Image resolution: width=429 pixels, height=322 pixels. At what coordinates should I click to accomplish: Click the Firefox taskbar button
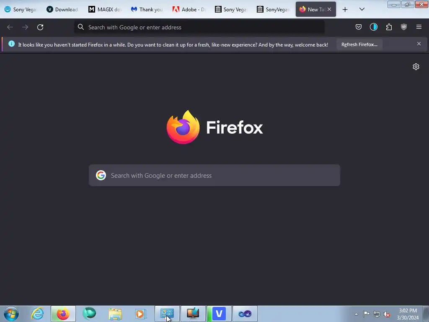[63, 314]
